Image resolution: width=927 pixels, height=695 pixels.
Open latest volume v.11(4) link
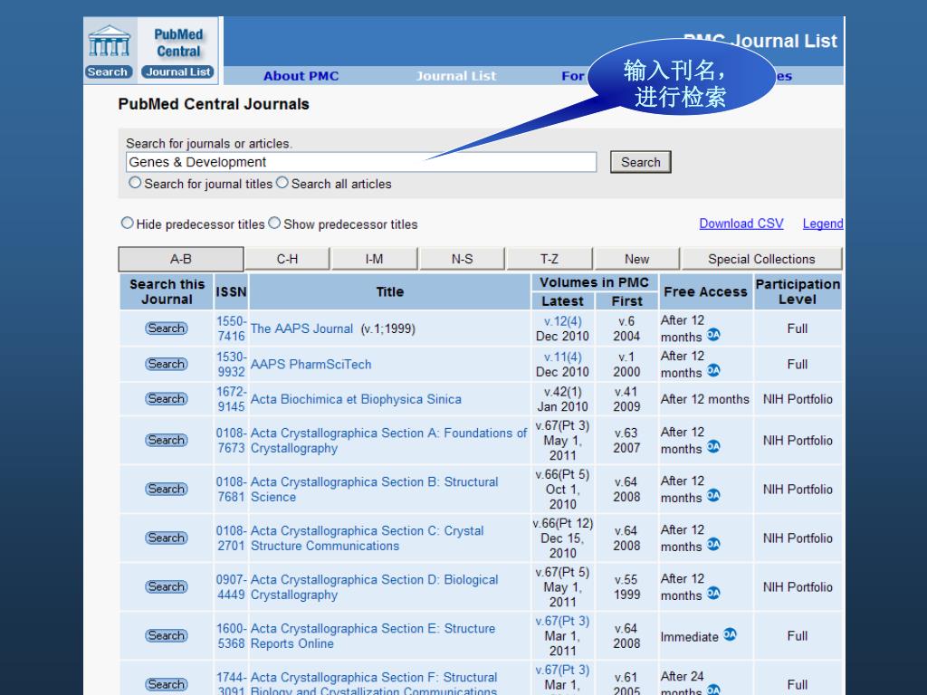click(563, 357)
